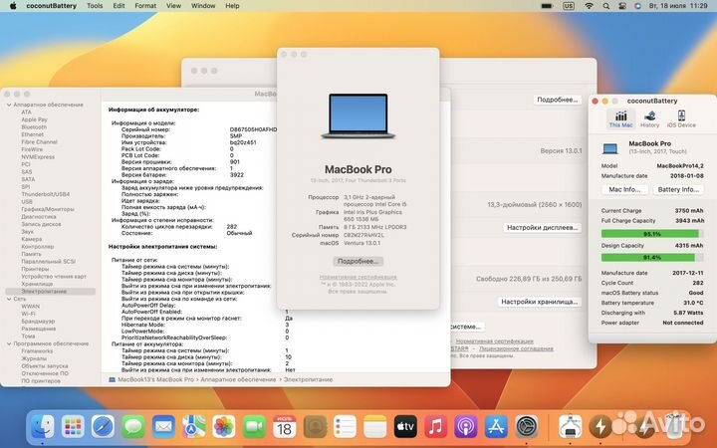Screen dimensions: 717x448
Task: Click Spotlight search magnifier in menu bar
Action: pos(605,6)
